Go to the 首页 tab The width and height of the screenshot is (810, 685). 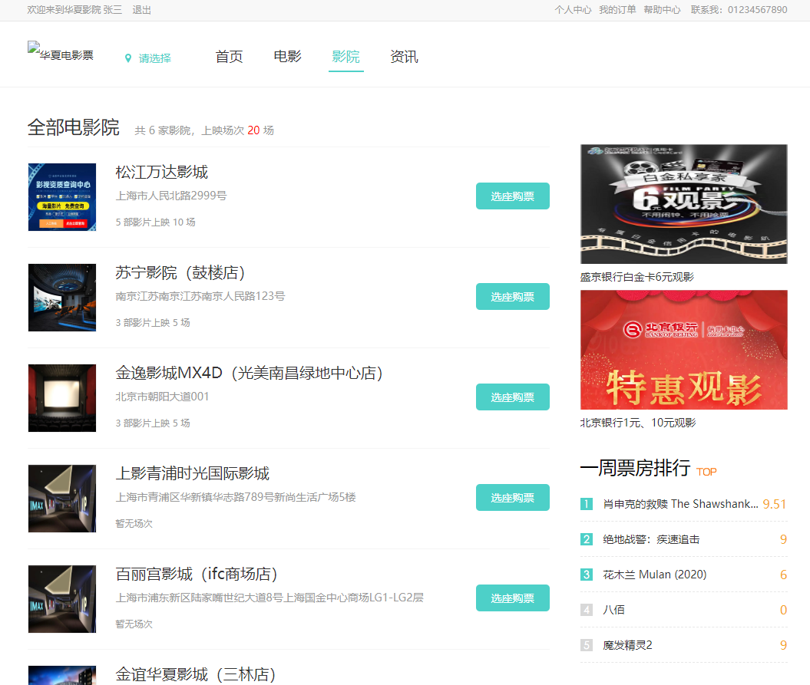[229, 57]
